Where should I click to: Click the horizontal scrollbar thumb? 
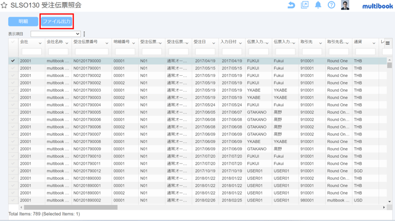(x=71, y=207)
